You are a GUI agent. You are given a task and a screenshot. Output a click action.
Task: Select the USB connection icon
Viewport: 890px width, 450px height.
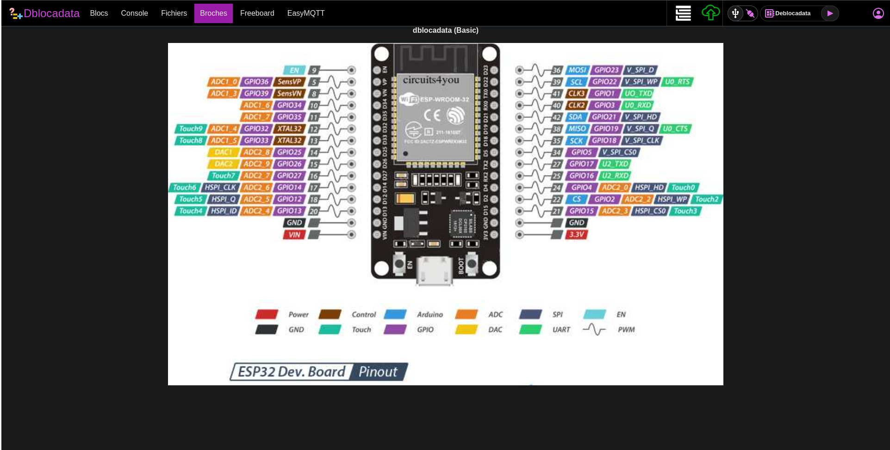click(x=735, y=13)
